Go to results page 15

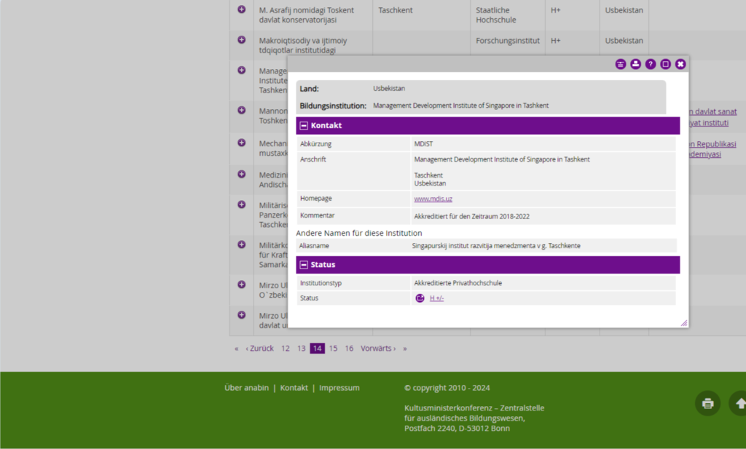tap(333, 349)
